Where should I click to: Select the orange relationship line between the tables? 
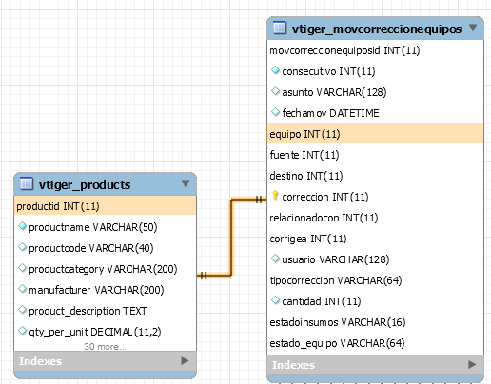(x=231, y=238)
